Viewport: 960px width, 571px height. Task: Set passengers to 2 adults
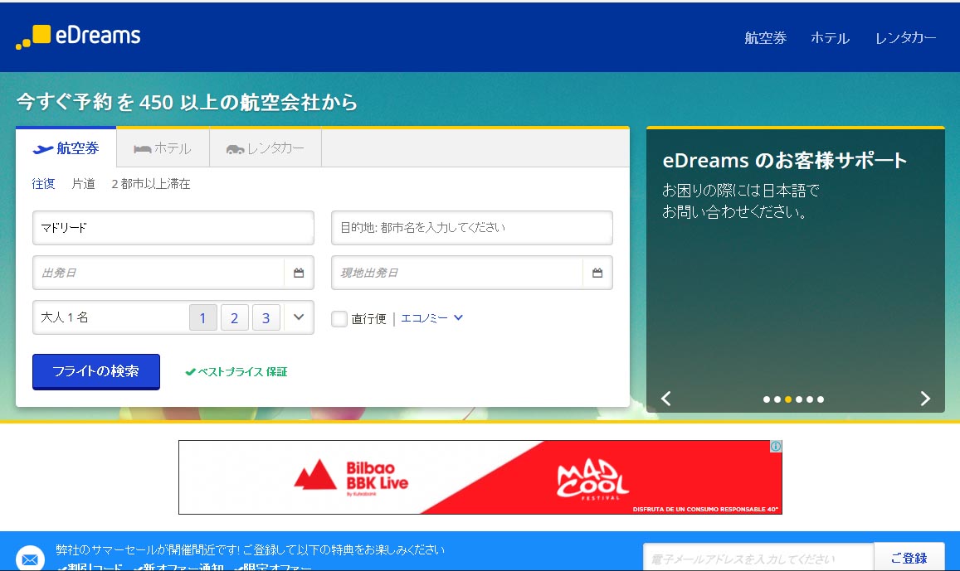(x=235, y=317)
